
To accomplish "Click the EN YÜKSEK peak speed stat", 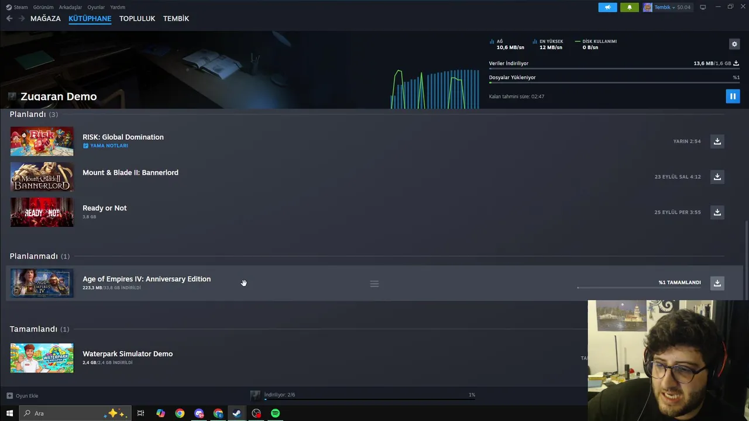I will [548, 44].
